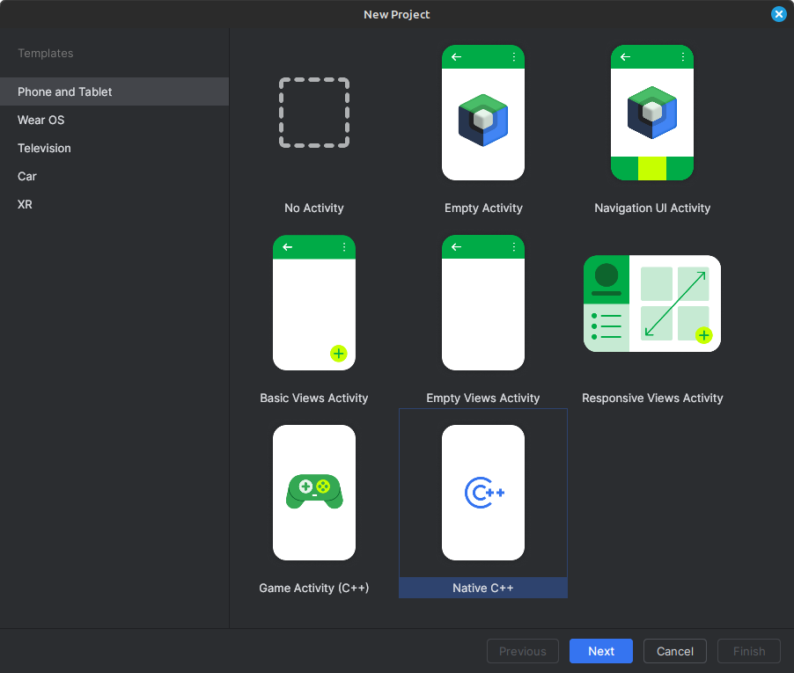Image resolution: width=794 pixels, height=673 pixels.
Task: Open the Television templates category
Action: point(44,148)
